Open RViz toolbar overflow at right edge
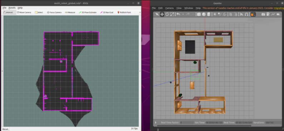Image resolution: width=284 pixels, height=131 pixels. pyautogui.click(x=139, y=12)
